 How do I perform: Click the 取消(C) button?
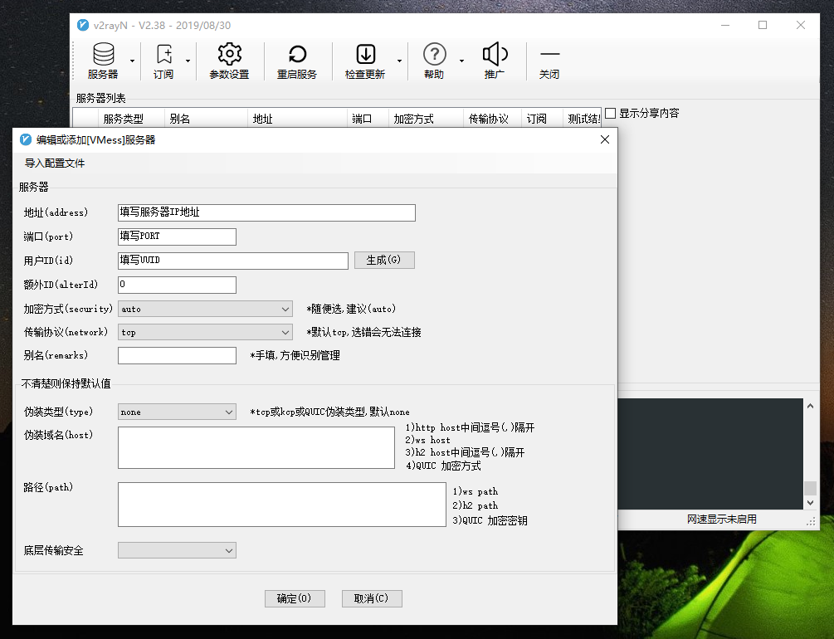pyautogui.click(x=372, y=598)
